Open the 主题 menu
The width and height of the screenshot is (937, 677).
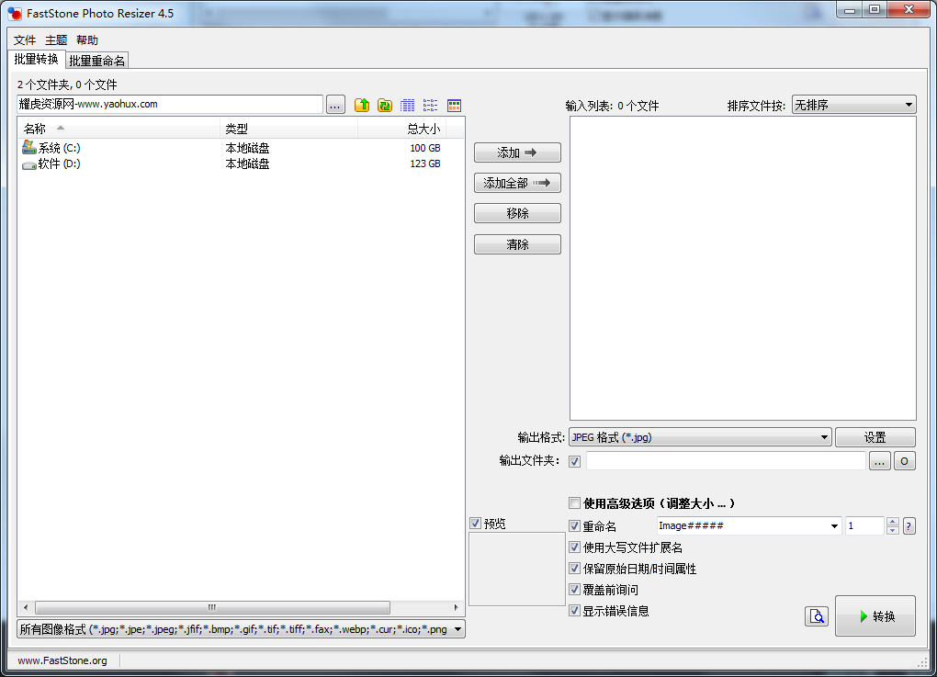click(x=56, y=40)
